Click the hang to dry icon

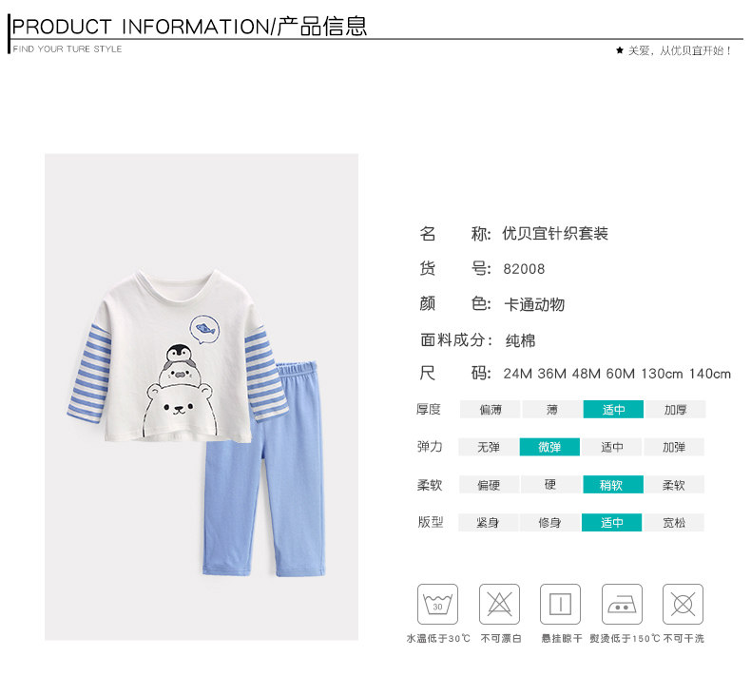560,604
